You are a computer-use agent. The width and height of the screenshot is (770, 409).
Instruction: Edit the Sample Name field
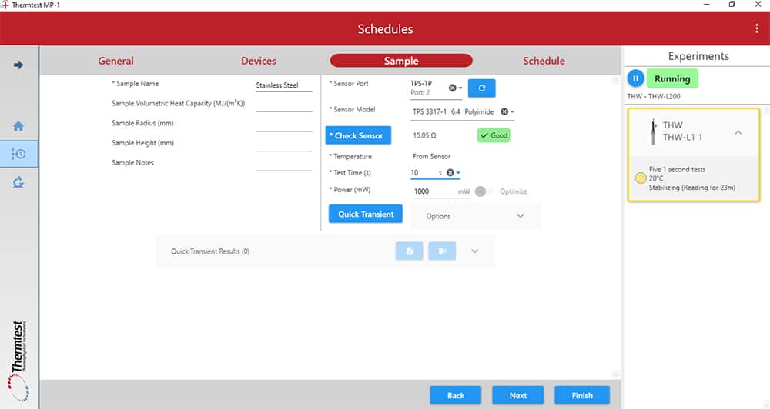(x=284, y=85)
